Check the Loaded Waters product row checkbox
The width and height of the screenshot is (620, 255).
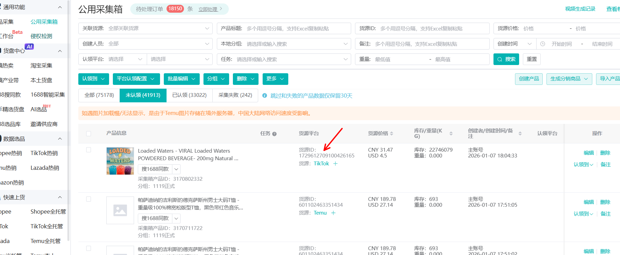click(x=89, y=150)
